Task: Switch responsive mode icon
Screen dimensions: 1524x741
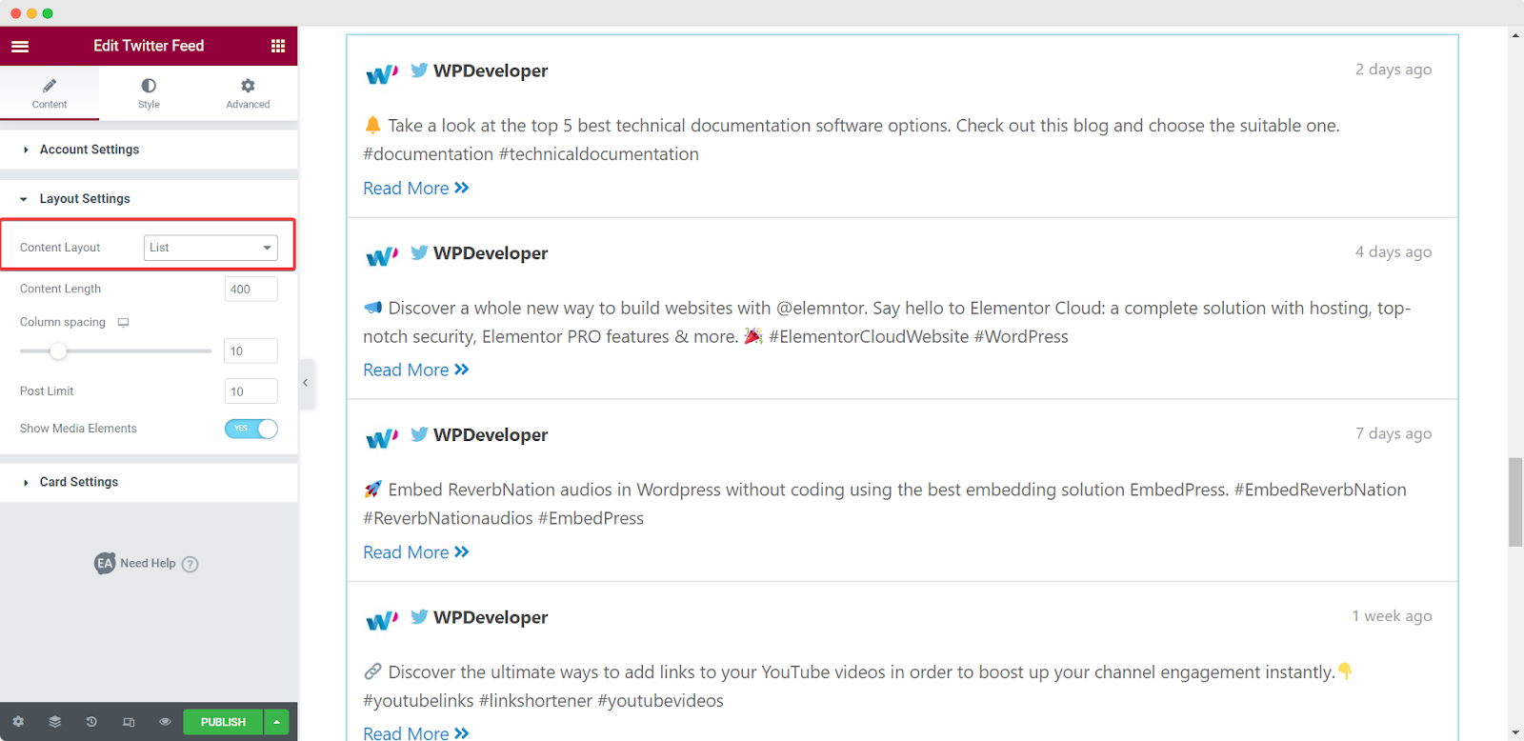Action: point(129,722)
